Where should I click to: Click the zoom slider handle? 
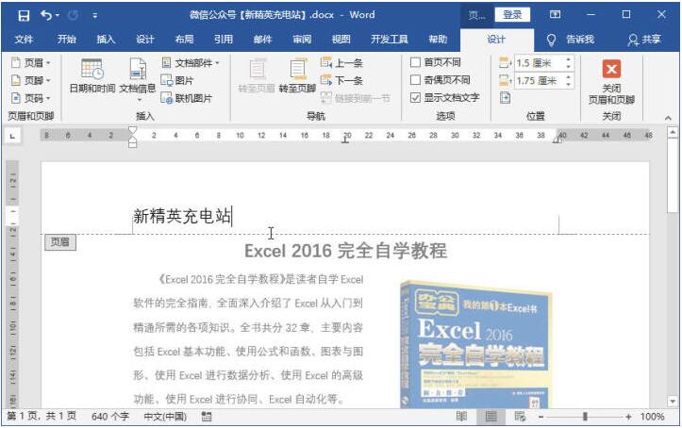585,417
